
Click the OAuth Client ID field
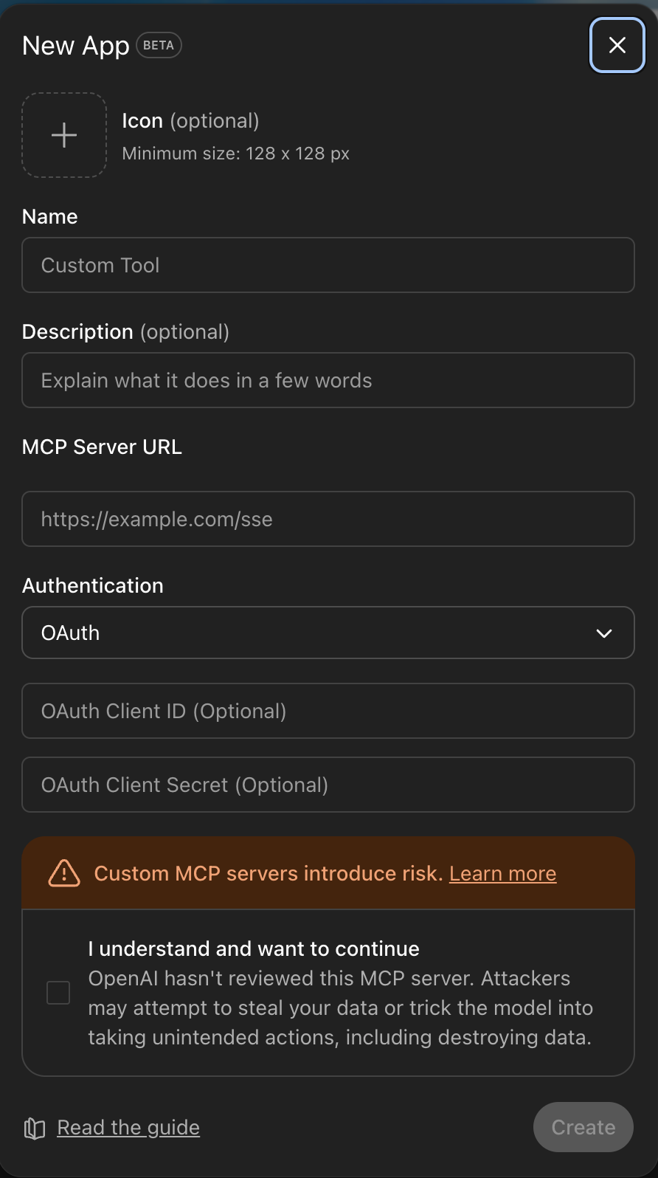pos(328,711)
